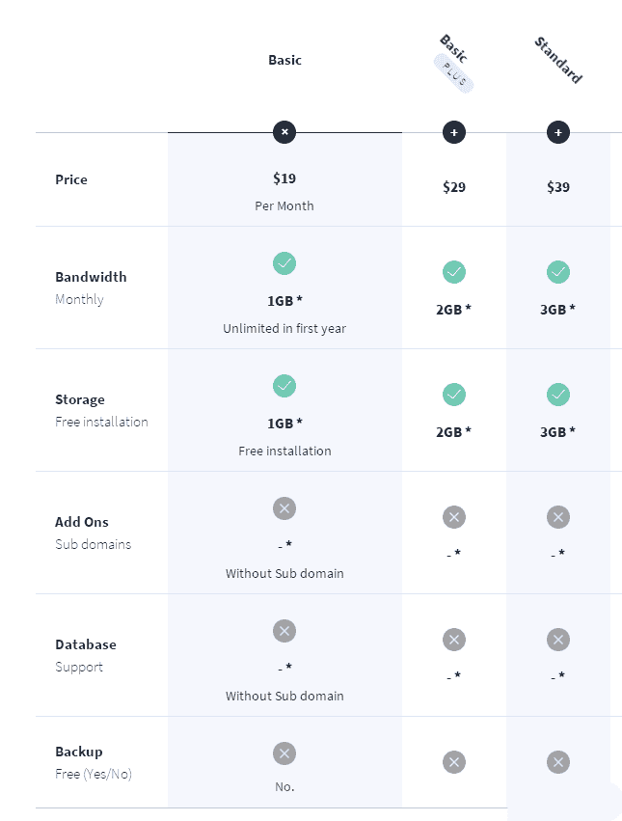Image resolution: width=622 pixels, height=821 pixels.
Task: Expand the Standard plan column
Action: tap(558, 132)
